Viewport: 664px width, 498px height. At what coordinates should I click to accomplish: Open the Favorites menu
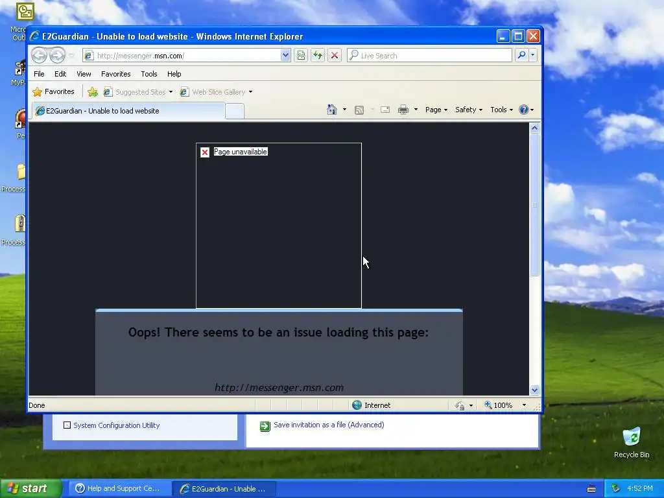pyautogui.click(x=115, y=74)
